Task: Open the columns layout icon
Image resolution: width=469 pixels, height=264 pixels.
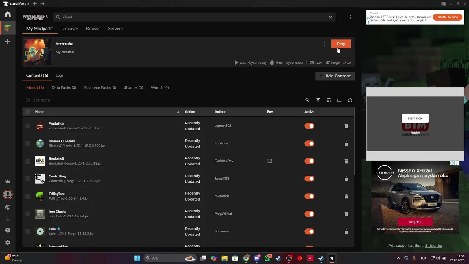Action: [339, 100]
